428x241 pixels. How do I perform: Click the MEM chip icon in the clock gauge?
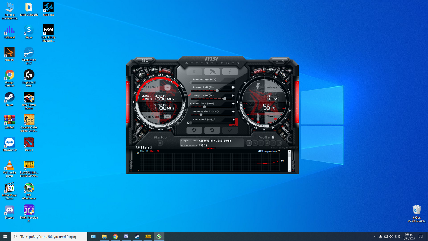167,116
